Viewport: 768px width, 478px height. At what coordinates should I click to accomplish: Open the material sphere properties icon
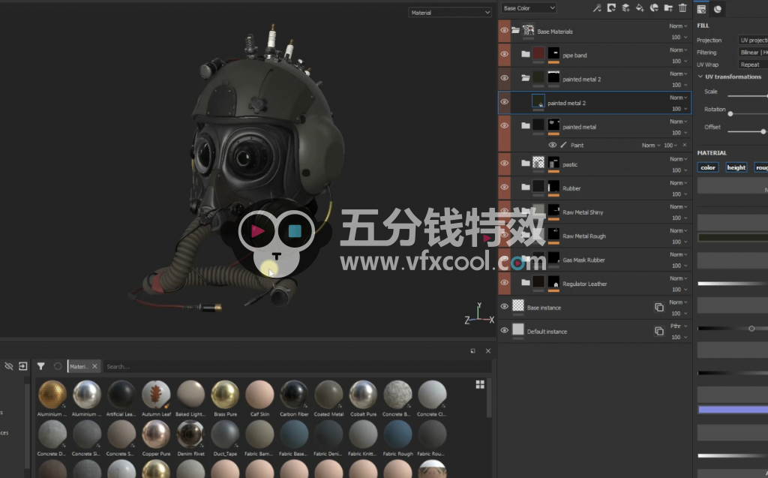718,9
